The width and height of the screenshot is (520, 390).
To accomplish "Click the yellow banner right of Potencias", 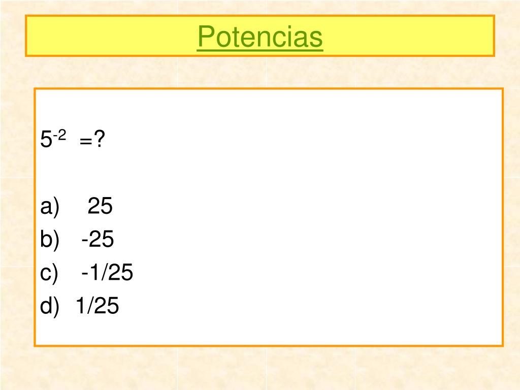I will click(x=409, y=36).
